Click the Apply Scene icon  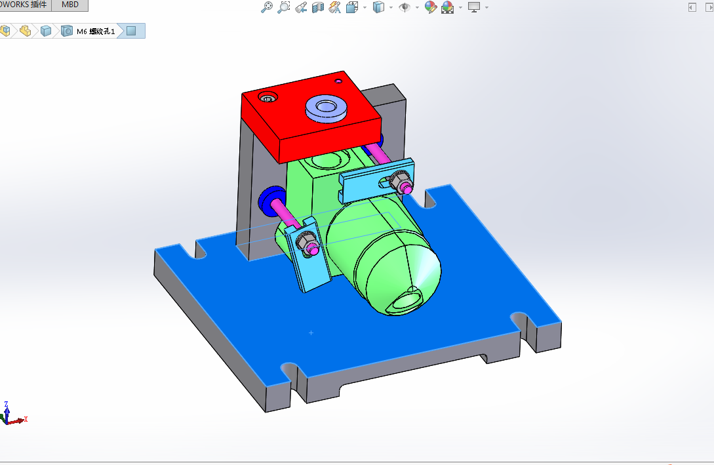(x=448, y=7)
